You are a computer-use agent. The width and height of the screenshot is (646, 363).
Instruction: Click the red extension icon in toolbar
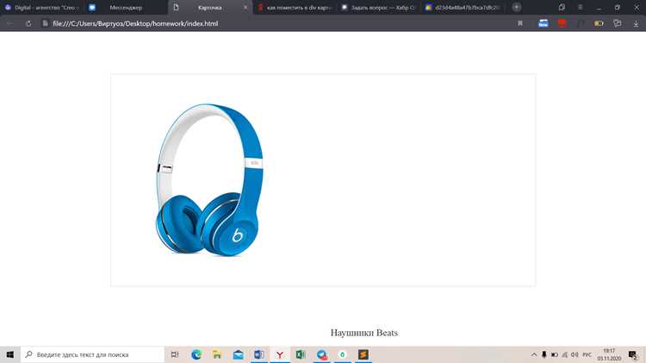point(562,23)
